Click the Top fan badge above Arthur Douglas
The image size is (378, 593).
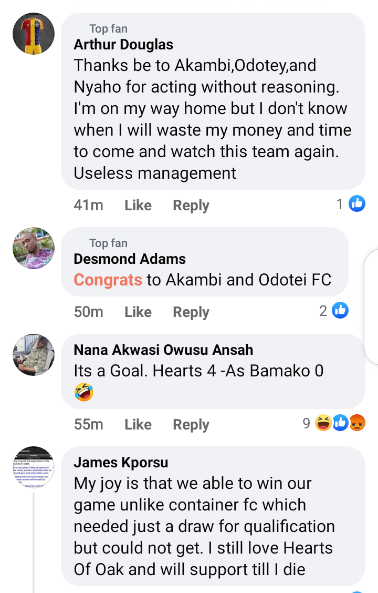pyautogui.click(x=108, y=28)
